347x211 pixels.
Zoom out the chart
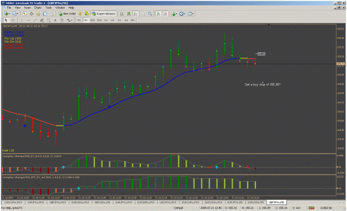tap(150, 14)
